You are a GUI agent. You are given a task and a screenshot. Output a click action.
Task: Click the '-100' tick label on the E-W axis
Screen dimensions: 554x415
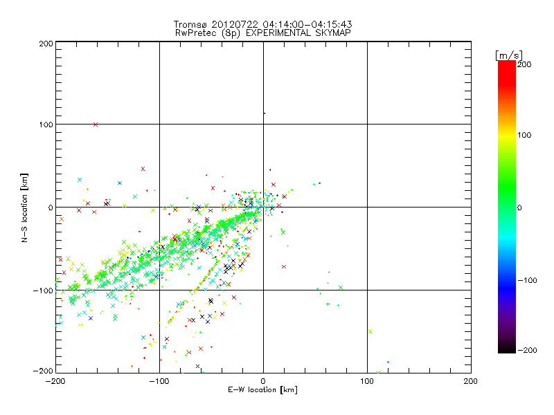click(159, 381)
